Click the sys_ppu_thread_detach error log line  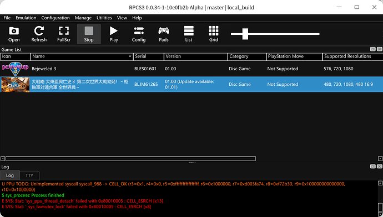click(x=82, y=201)
